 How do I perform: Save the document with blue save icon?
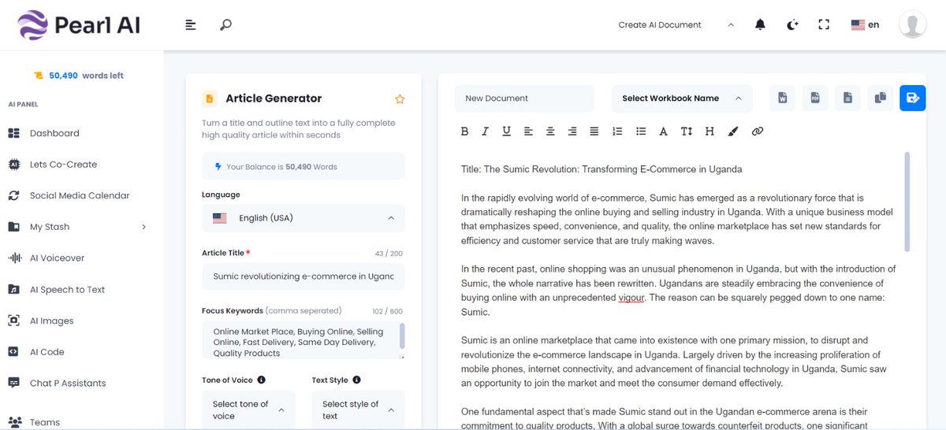click(x=912, y=98)
